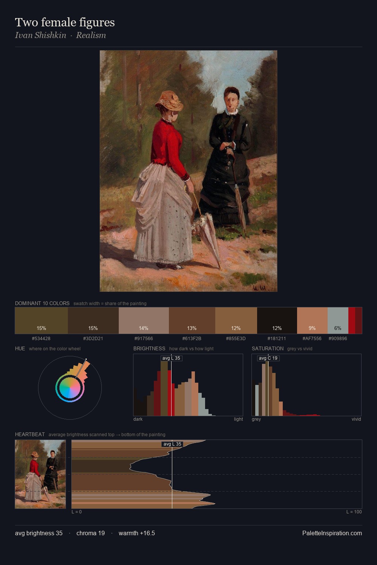The height and width of the screenshot is (565, 377).
Task: Click the Realism style label
Action: pos(91,35)
